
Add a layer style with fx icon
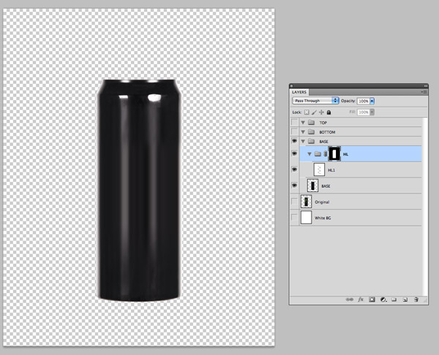(361, 299)
